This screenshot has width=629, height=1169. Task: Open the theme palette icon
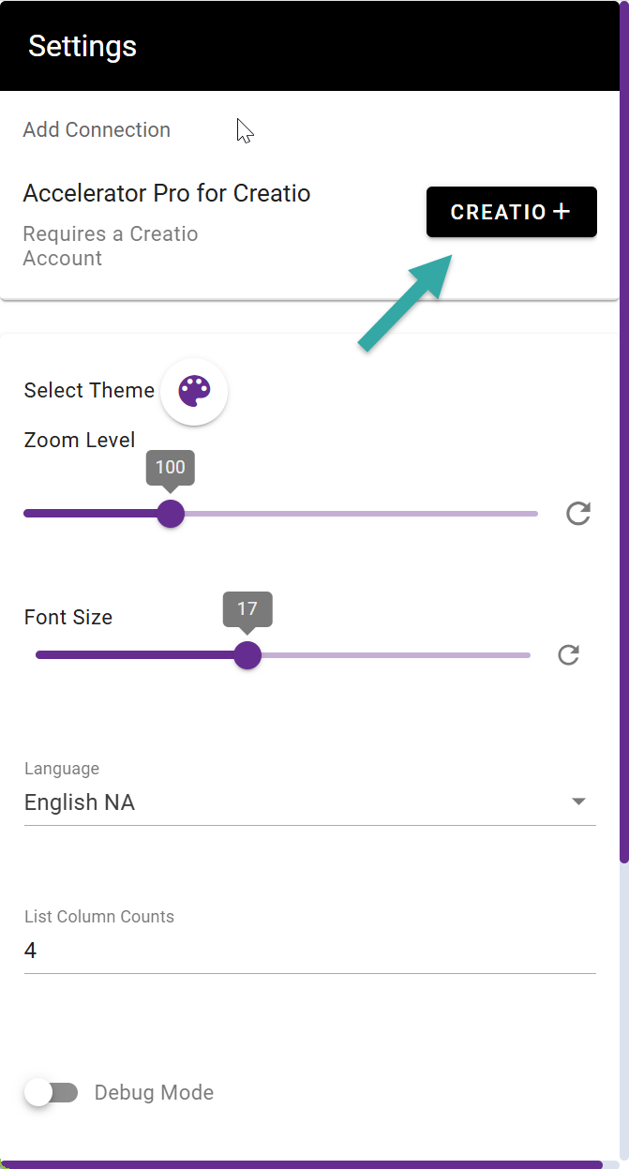tap(194, 391)
